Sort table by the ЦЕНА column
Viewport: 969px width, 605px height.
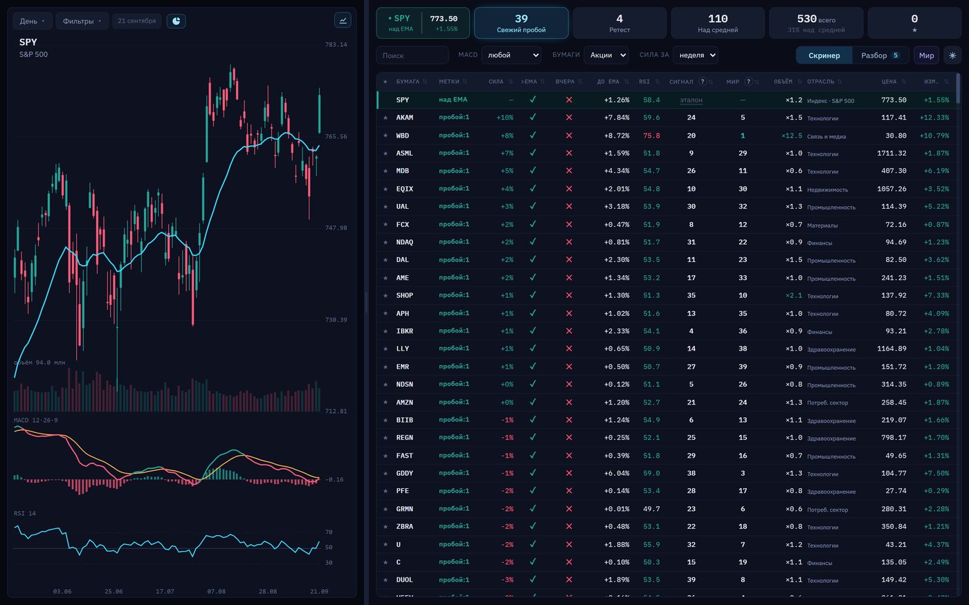(894, 82)
